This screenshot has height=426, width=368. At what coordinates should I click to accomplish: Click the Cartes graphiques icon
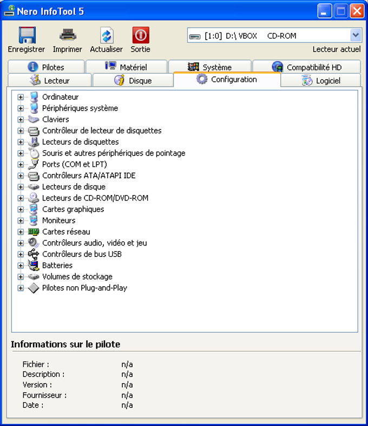tap(34, 209)
